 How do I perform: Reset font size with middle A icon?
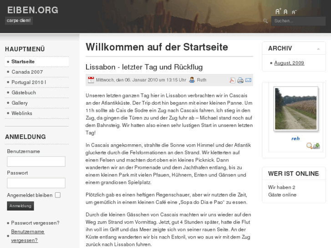pos(285,12)
